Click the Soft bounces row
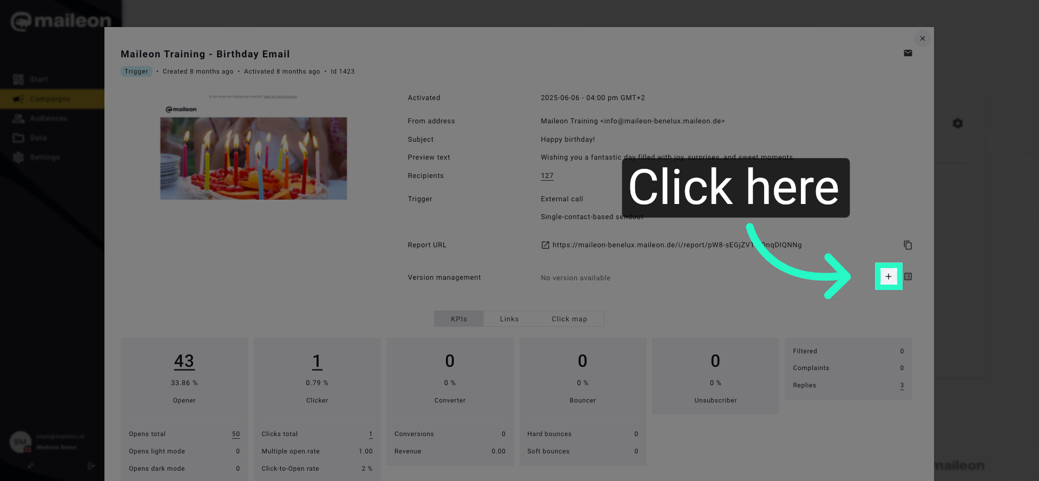Screen dimensions: 1039x481 [x=583, y=451]
